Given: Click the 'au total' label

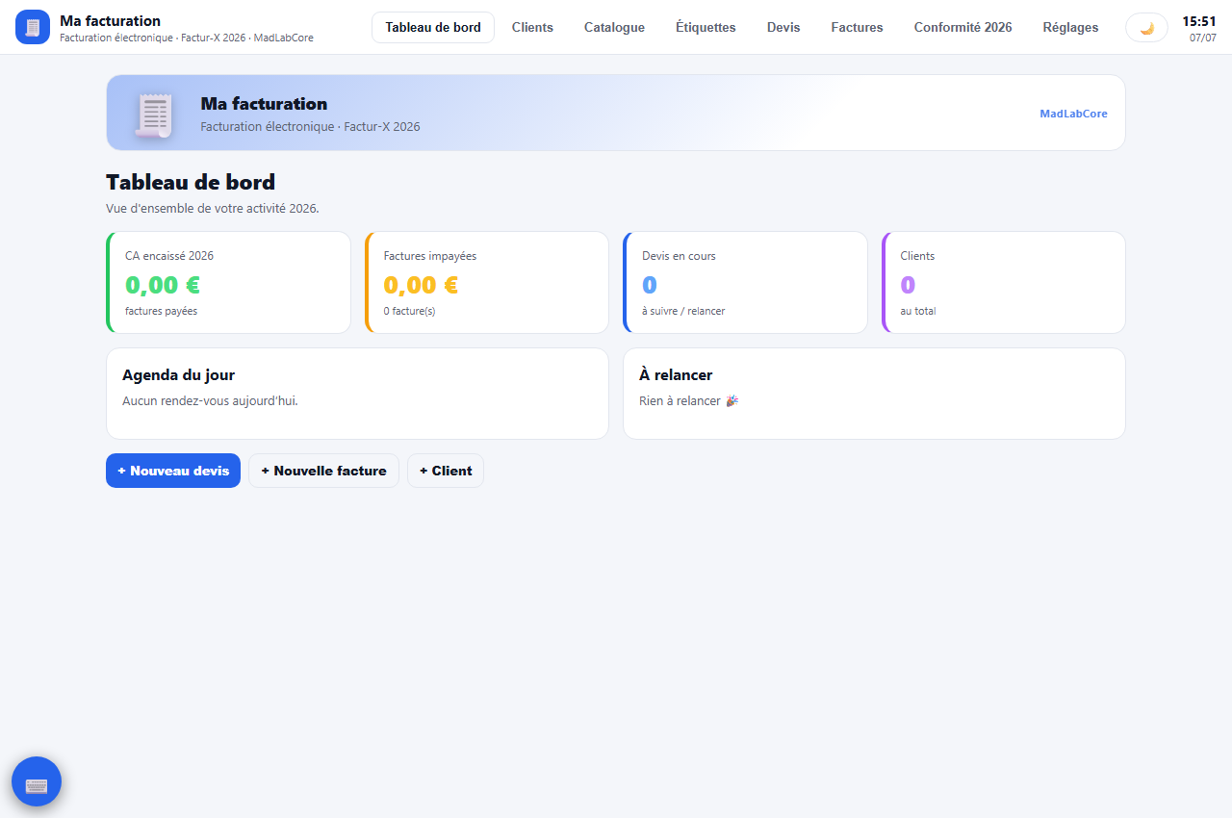Looking at the screenshot, I should pyautogui.click(x=918, y=312).
